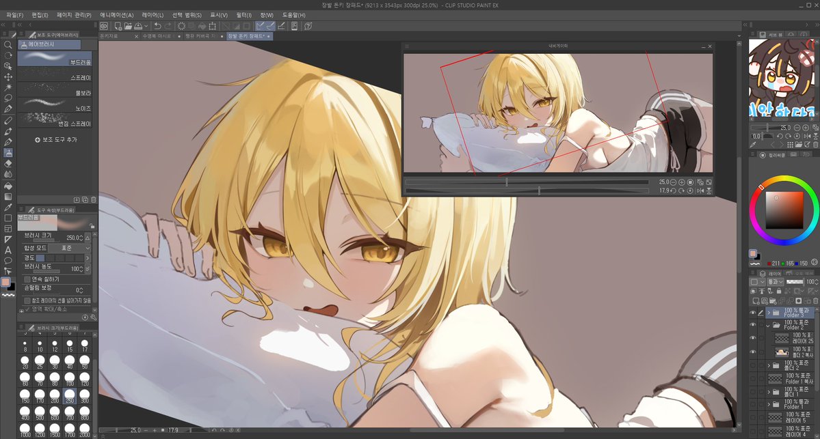Select the 노이즈 sub tool
The height and width of the screenshot is (439, 820).
[x=55, y=105]
